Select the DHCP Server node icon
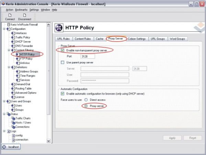This screenshot has height=155, width=206. 13,42
